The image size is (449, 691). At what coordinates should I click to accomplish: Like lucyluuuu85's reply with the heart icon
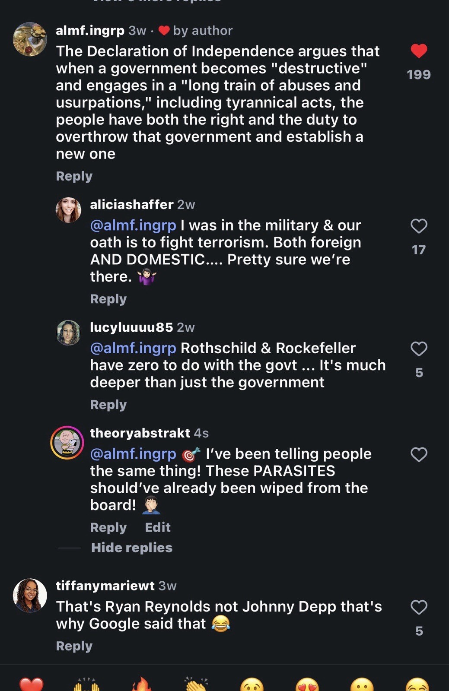point(419,349)
